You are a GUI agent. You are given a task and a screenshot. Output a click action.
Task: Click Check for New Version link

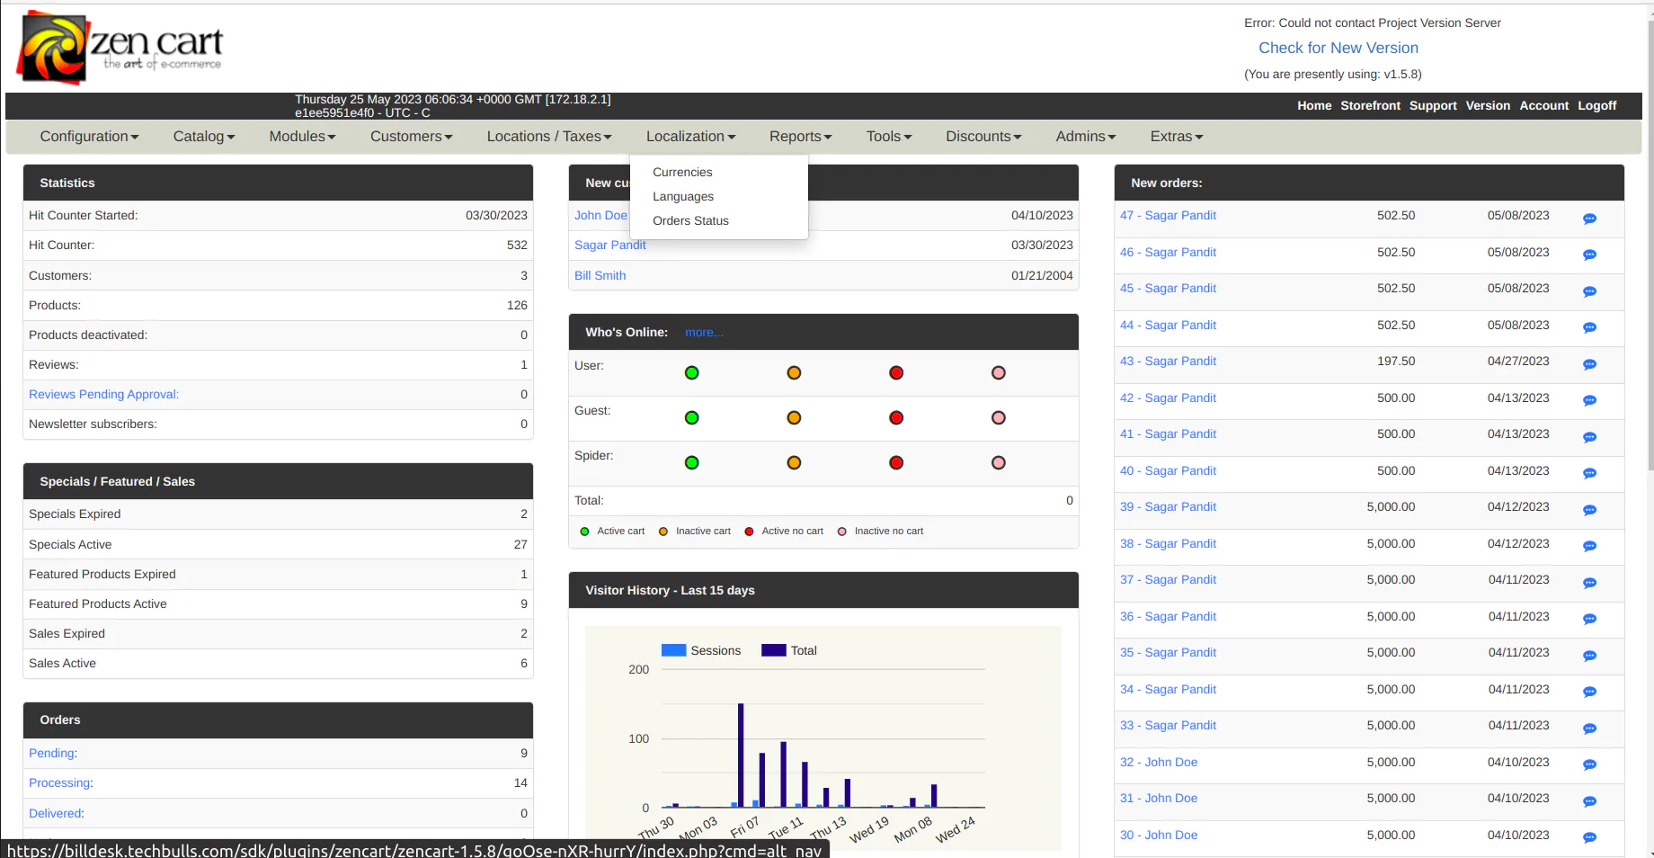[1338, 48]
